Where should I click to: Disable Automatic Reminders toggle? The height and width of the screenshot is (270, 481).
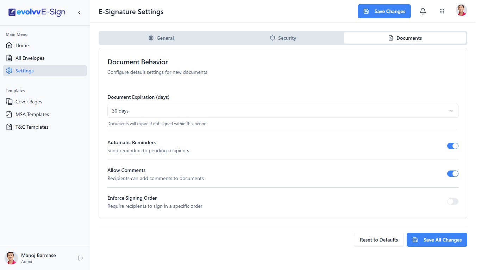pyautogui.click(x=453, y=146)
